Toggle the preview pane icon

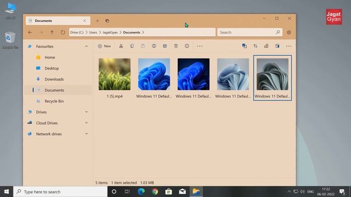(x=277, y=46)
